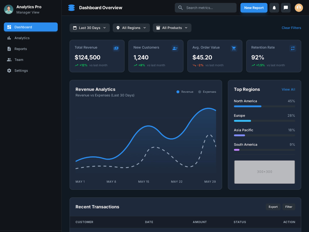Navigate to Team in the sidebar
The height and width of the screenshot is (232, 309).
31,60
